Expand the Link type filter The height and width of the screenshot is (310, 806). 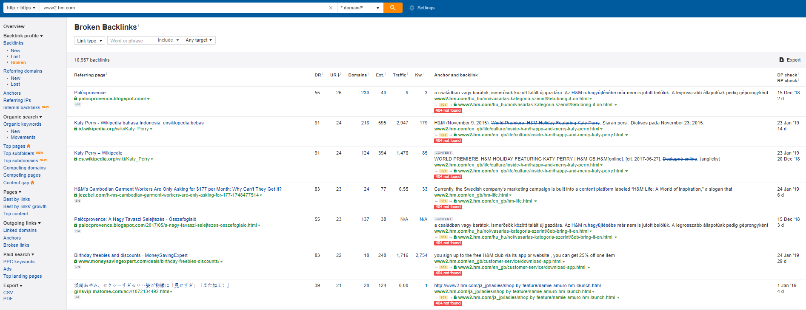click(89, 41)
